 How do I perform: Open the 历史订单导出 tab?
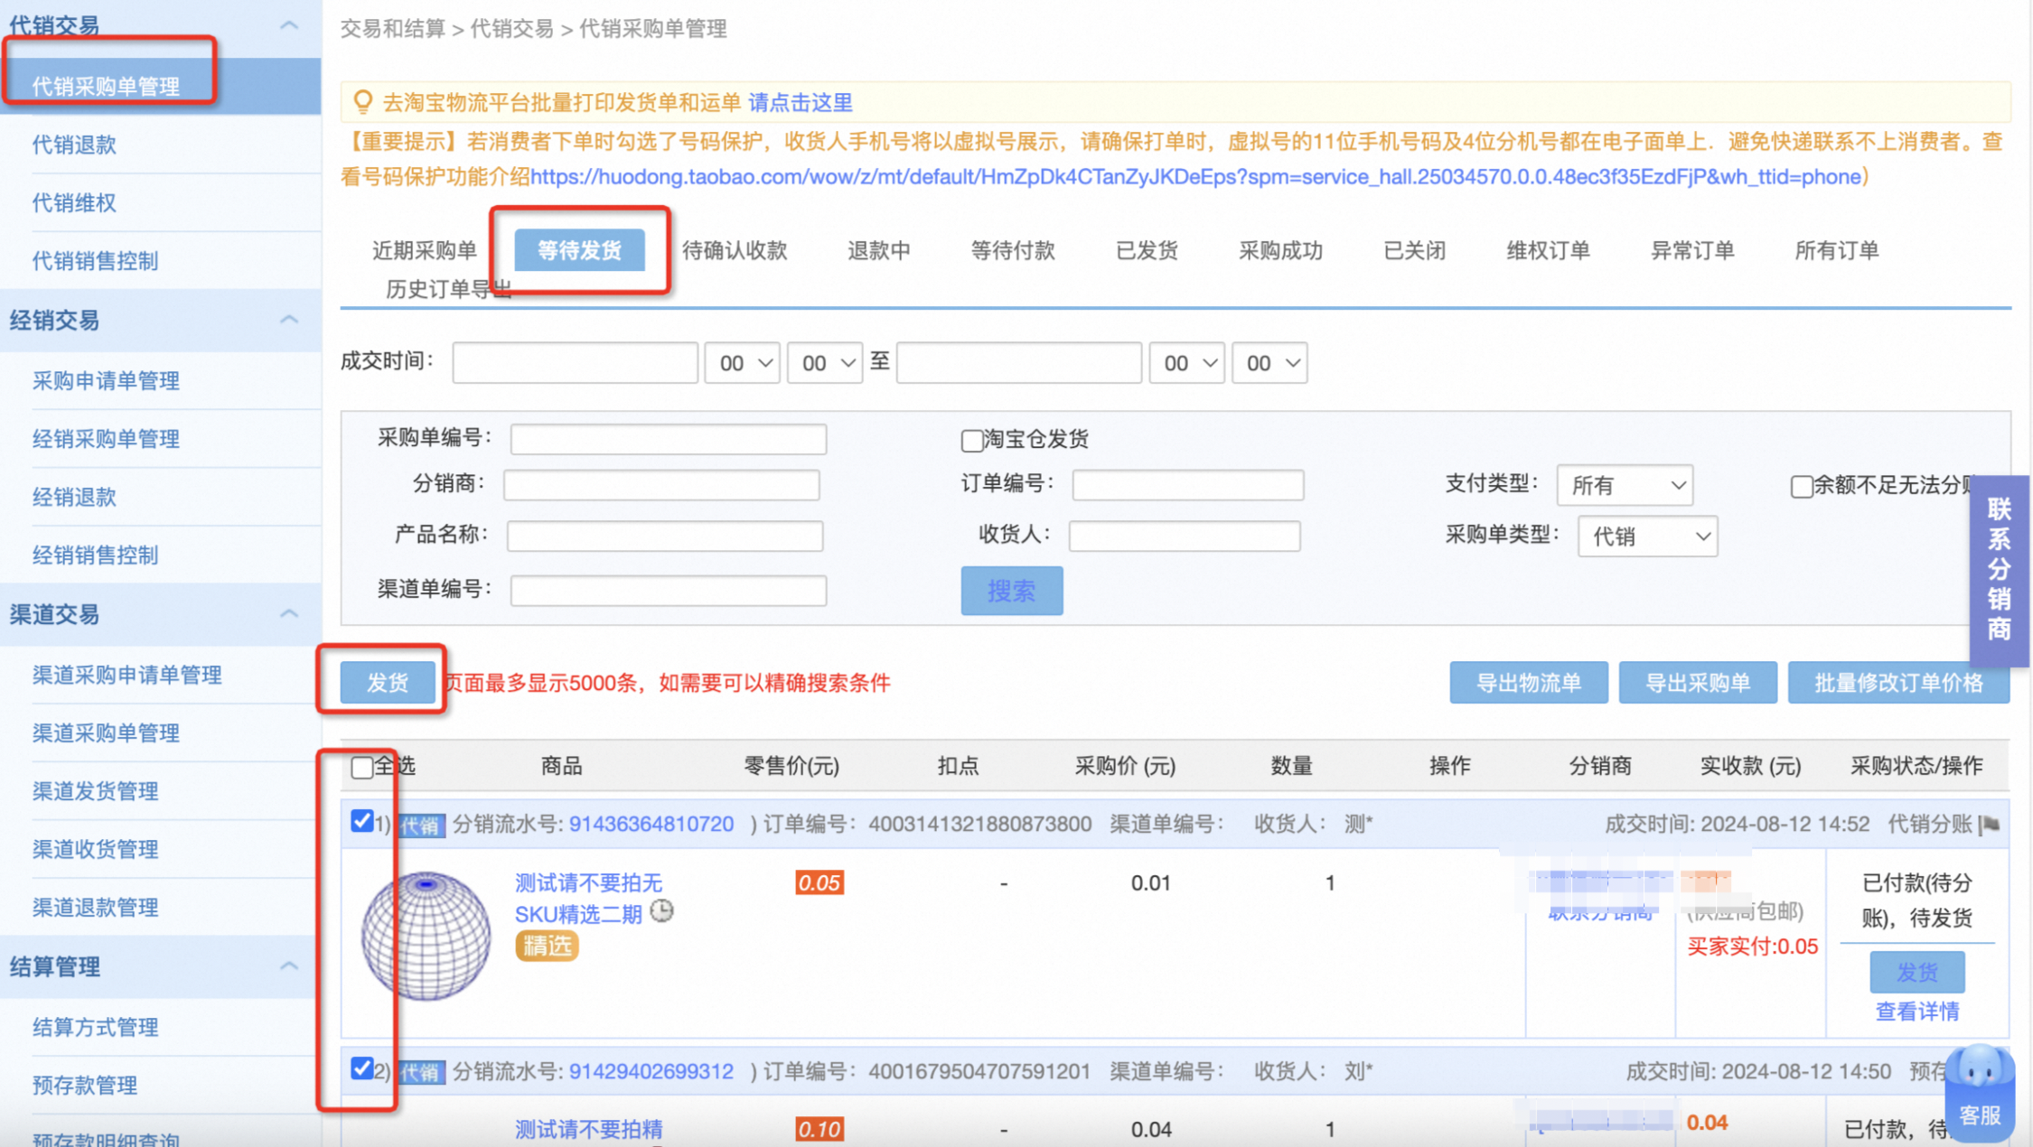pyautogui.click(x=449, y=289)
